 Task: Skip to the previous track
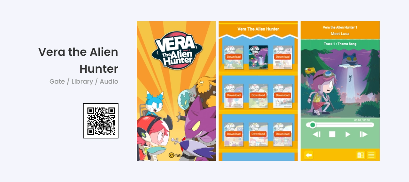[x=316, y=134]
